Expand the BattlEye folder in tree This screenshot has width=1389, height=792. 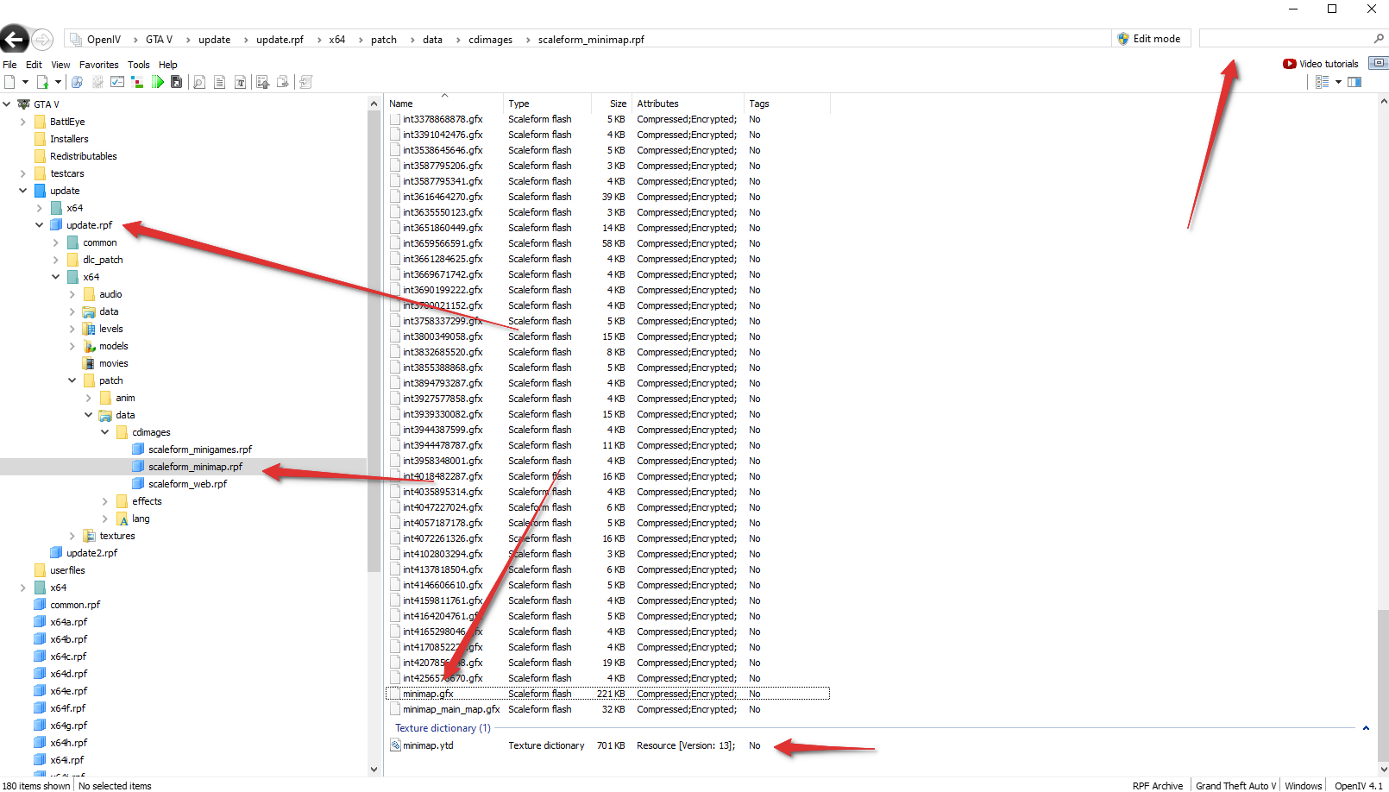click(x=23, y=122)
